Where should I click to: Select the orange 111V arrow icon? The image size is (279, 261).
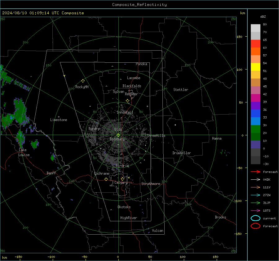(x=255, y=187)
